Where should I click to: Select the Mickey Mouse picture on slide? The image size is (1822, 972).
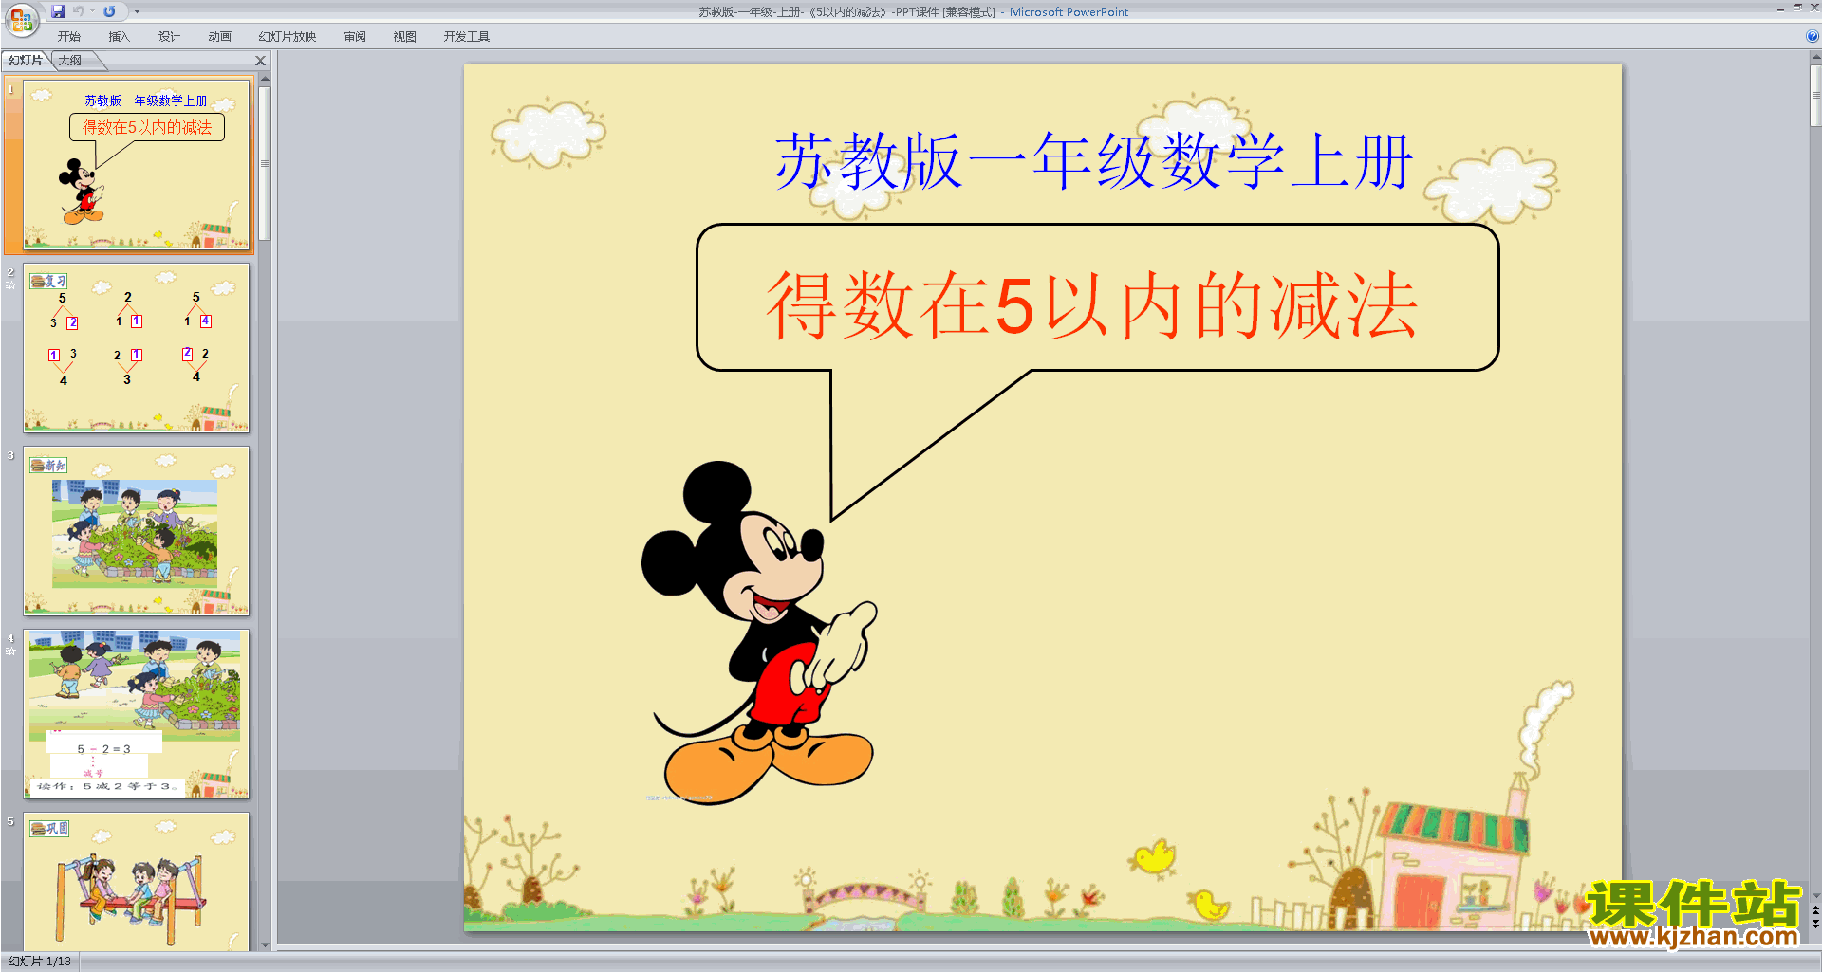coord(759,633)
